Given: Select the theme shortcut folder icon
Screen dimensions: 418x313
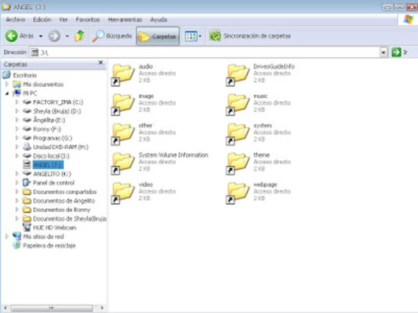Looking at the screenshot, I should click(x=237, y=164).
